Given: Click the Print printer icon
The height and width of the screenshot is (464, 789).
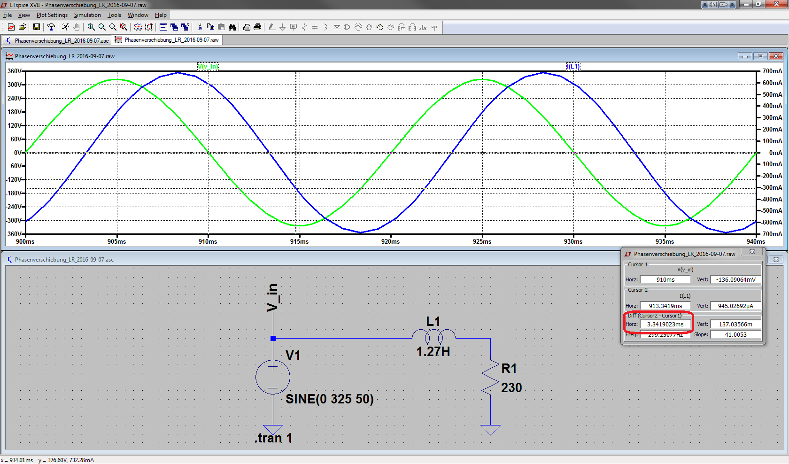Looking at the screenshot, I should 257,27.
